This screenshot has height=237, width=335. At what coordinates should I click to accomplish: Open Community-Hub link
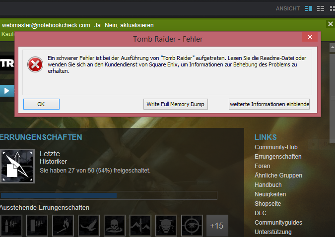276,147
